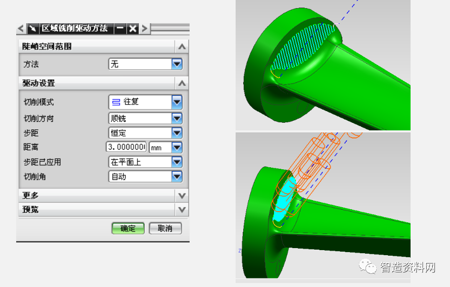Click the 距离 value field 3.000000
Viewport: 450px width, 287px height.
pyautogui.click(x=126, y=147)
